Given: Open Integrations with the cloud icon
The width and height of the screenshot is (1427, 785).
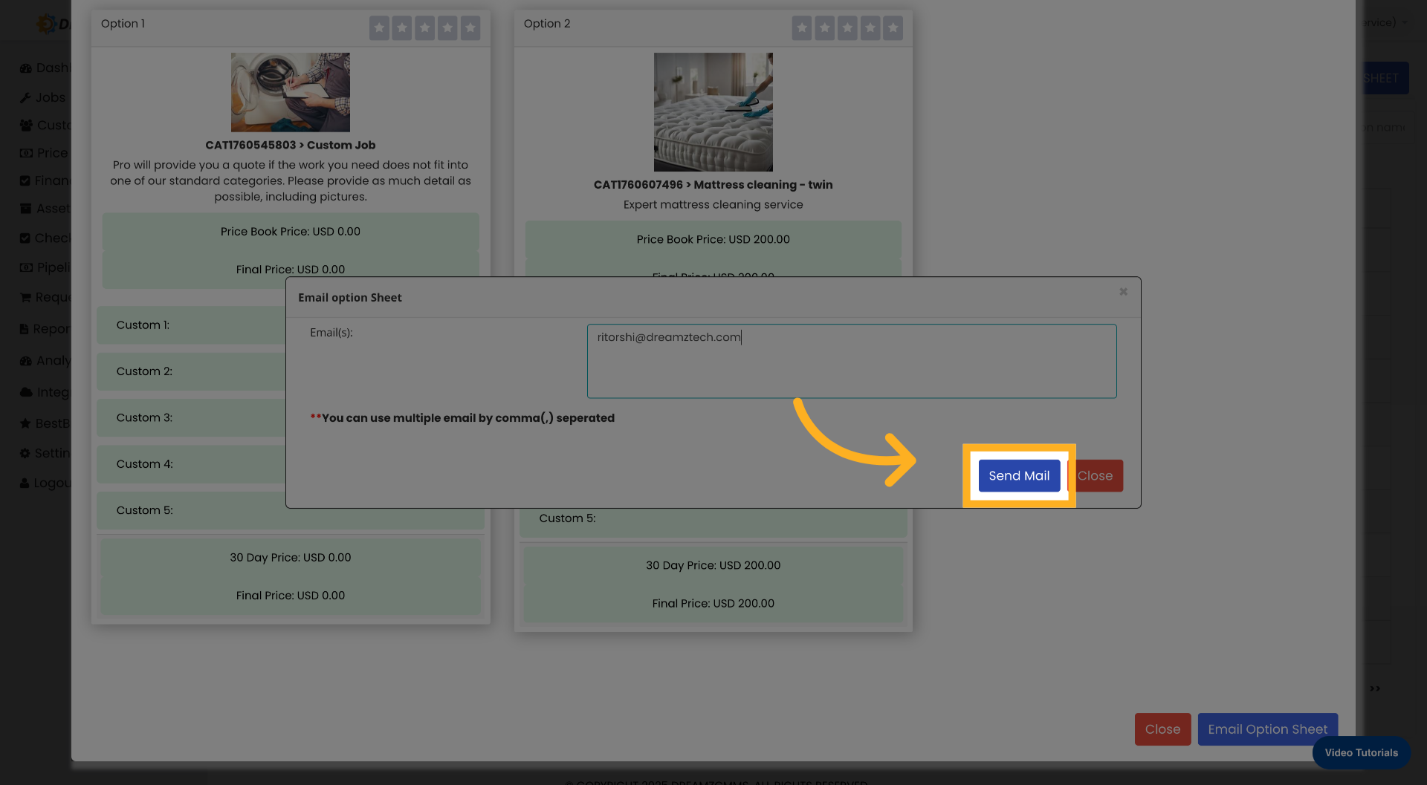Looking at the screenshot, I should pos(26,391).
